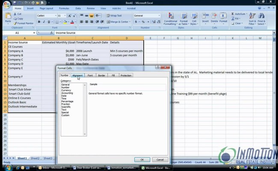Image resolution: width=278 pixels, height=171 pixels.
Task: Select Custom in Category list
Action: point(65,115)
